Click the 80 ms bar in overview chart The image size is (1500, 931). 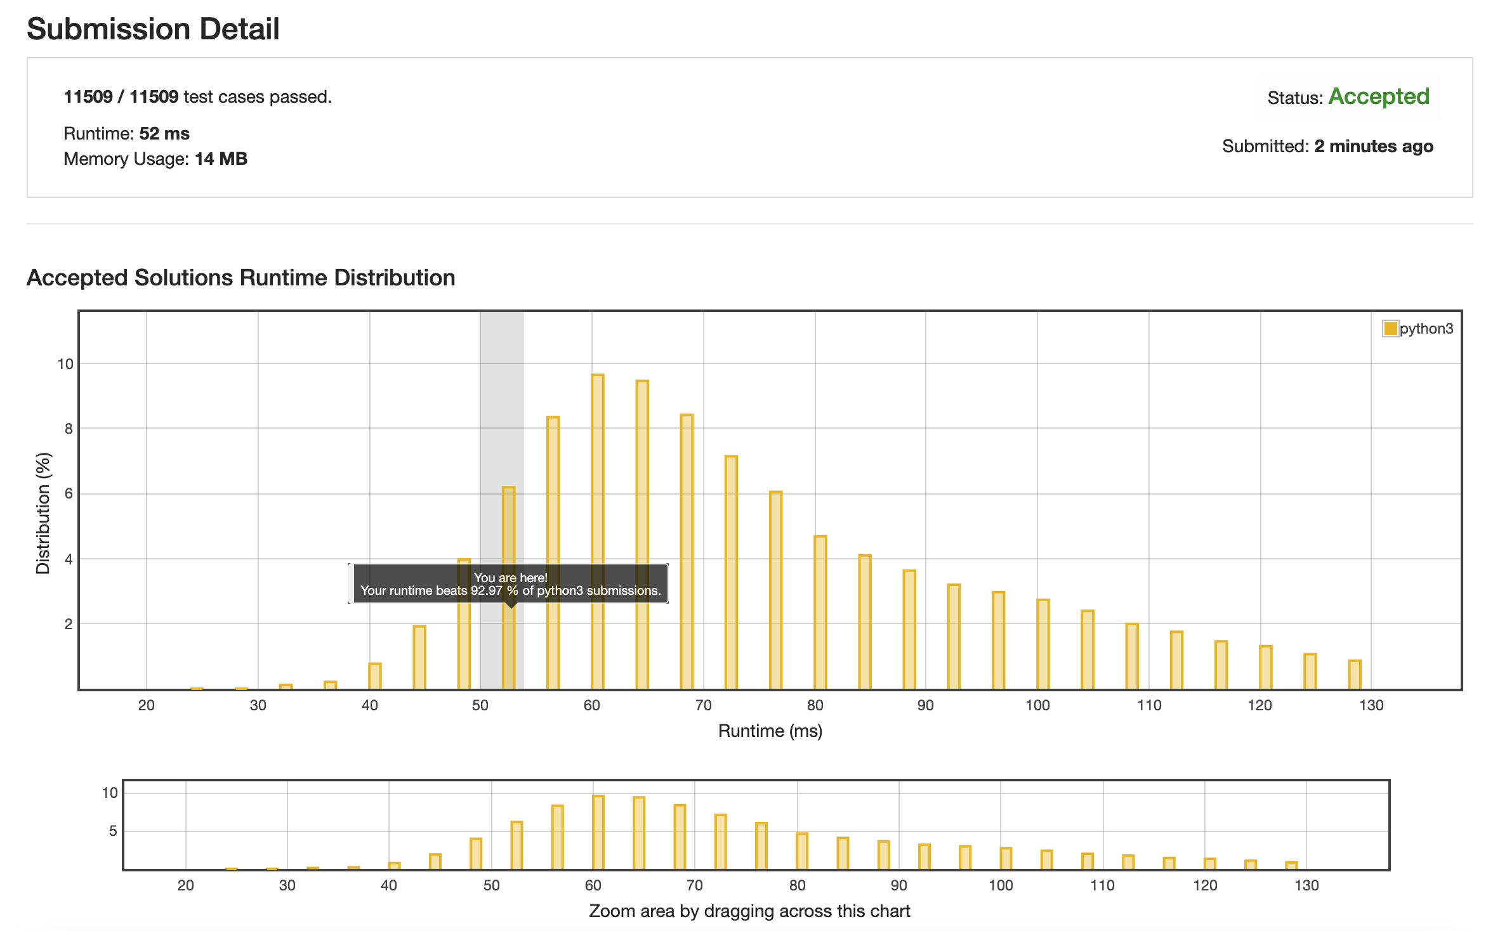tap(802, 850)
